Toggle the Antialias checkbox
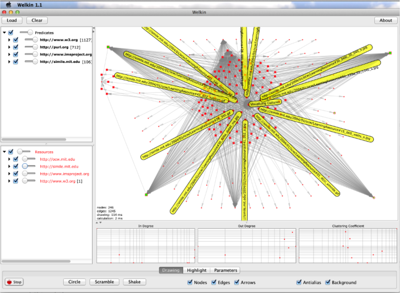 pyautogui.click(x=299, y=282)
